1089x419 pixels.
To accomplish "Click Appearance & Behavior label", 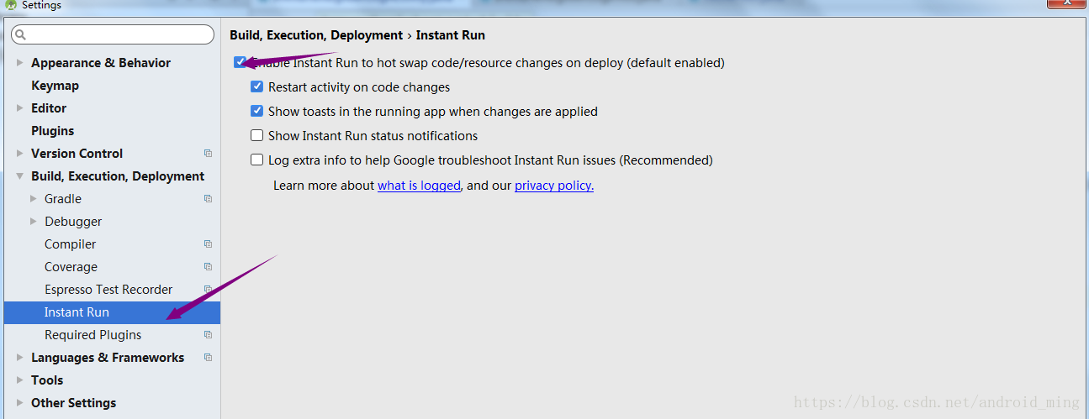I will pyautogui.click(x=101, y=63).
